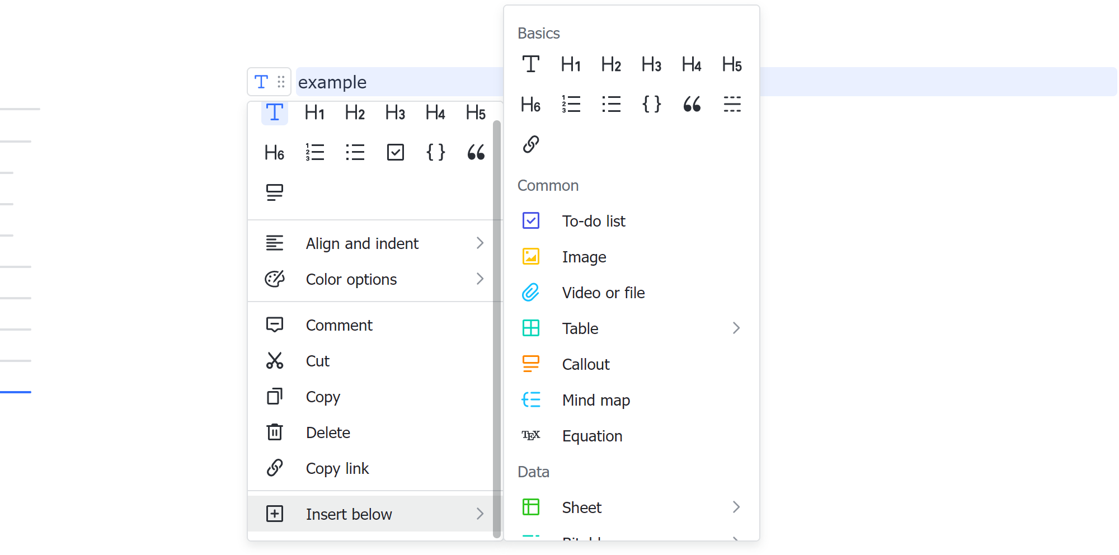Apply the code block format

(x=435, y=152)
